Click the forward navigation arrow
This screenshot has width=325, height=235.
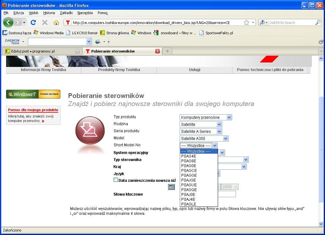18,22
